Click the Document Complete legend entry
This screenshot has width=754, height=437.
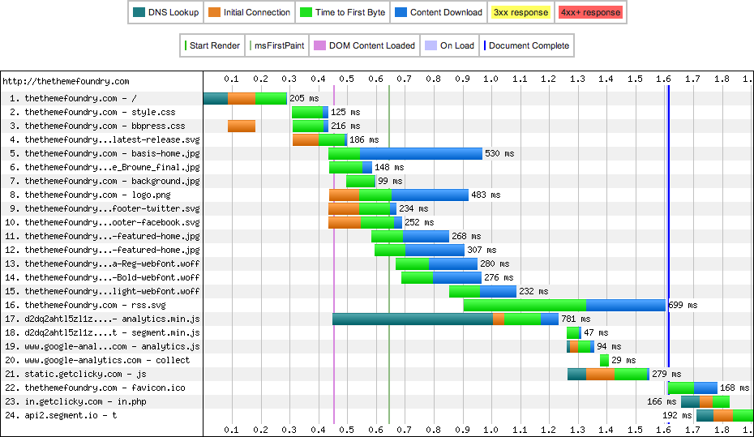click(526, 45)
